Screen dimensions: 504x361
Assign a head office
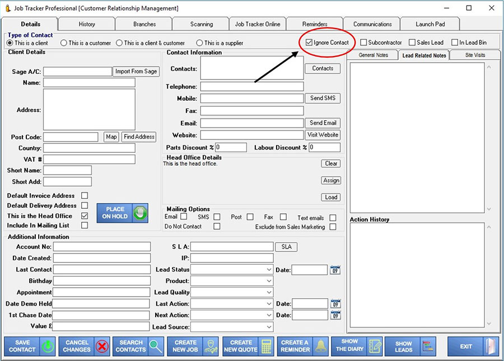coord(331,180)
